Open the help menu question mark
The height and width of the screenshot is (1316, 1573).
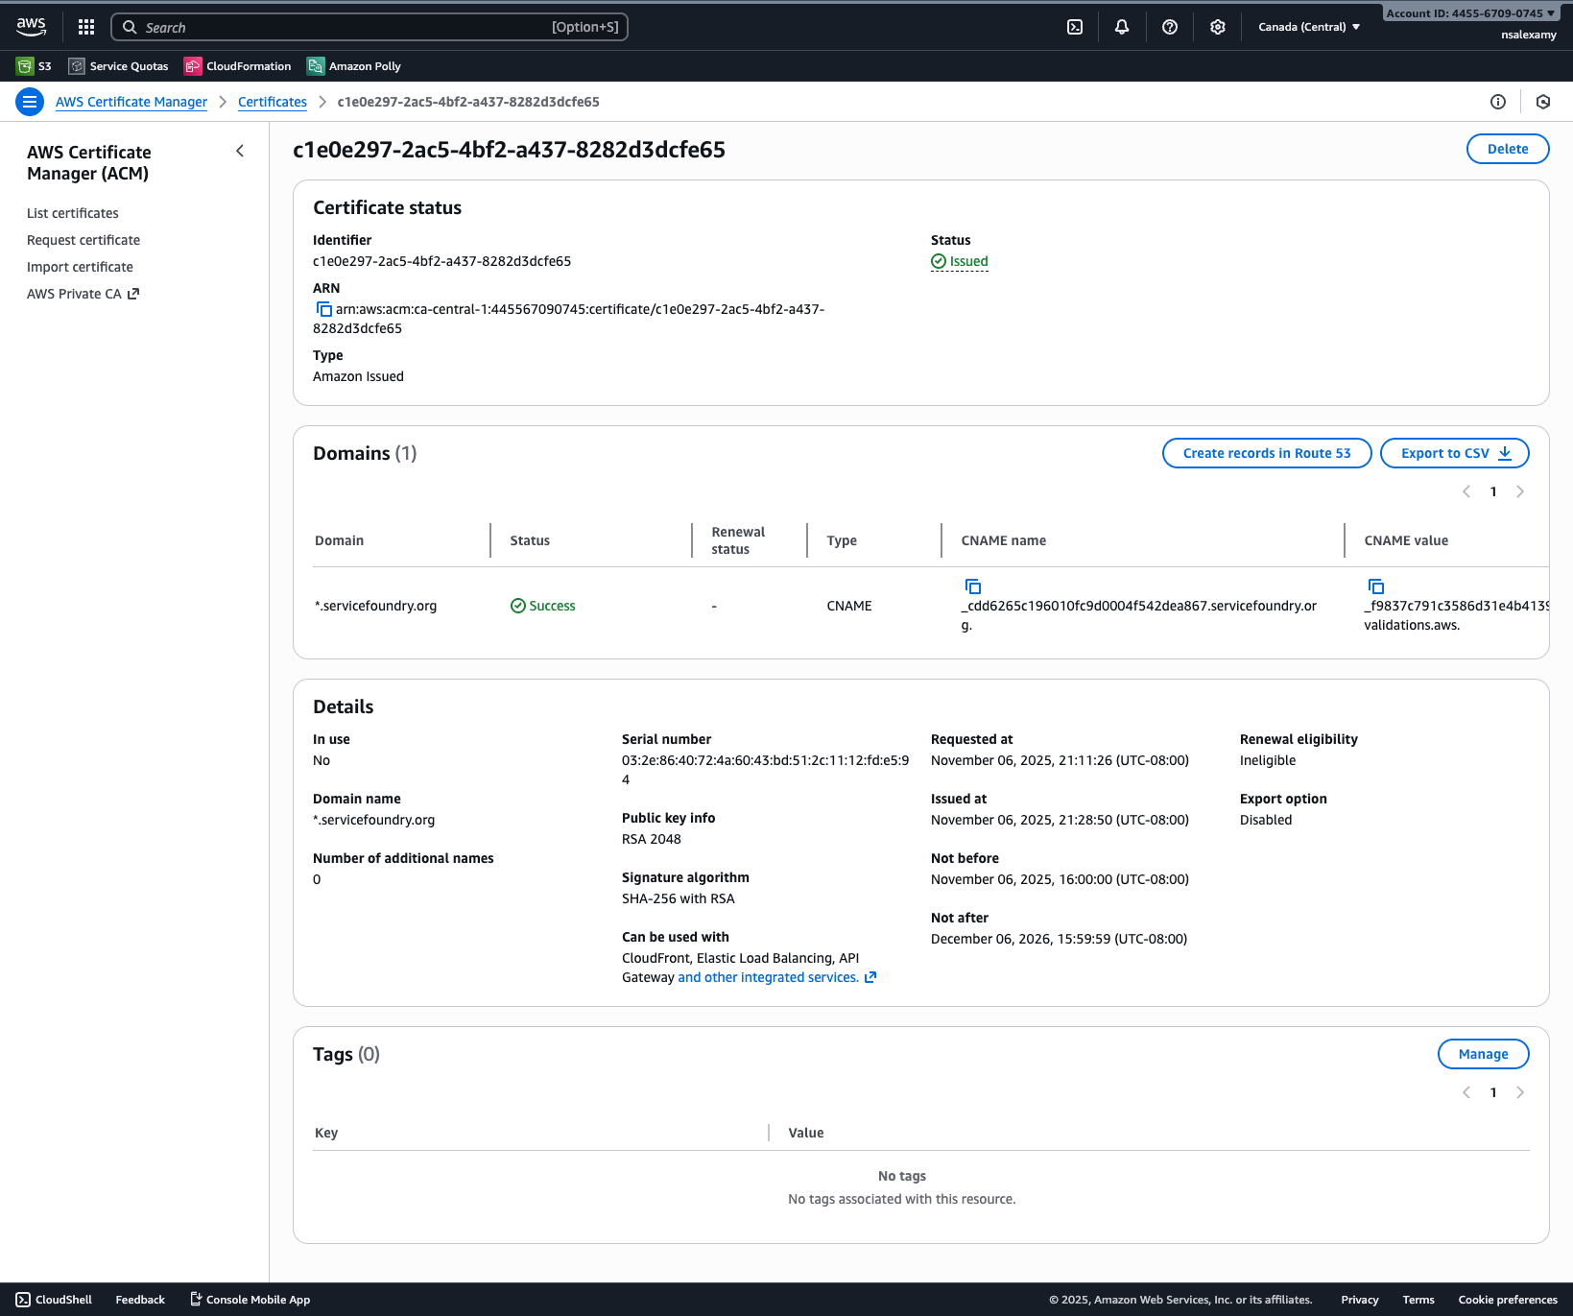[x=1169, y=27]
